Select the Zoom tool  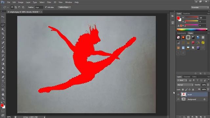tap(3, 99)
